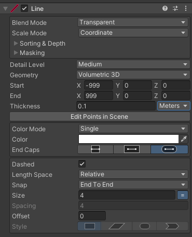Change thickness units from Meters
The width and height of the screenshot is (192, 237).
click(x=174, y=106)
